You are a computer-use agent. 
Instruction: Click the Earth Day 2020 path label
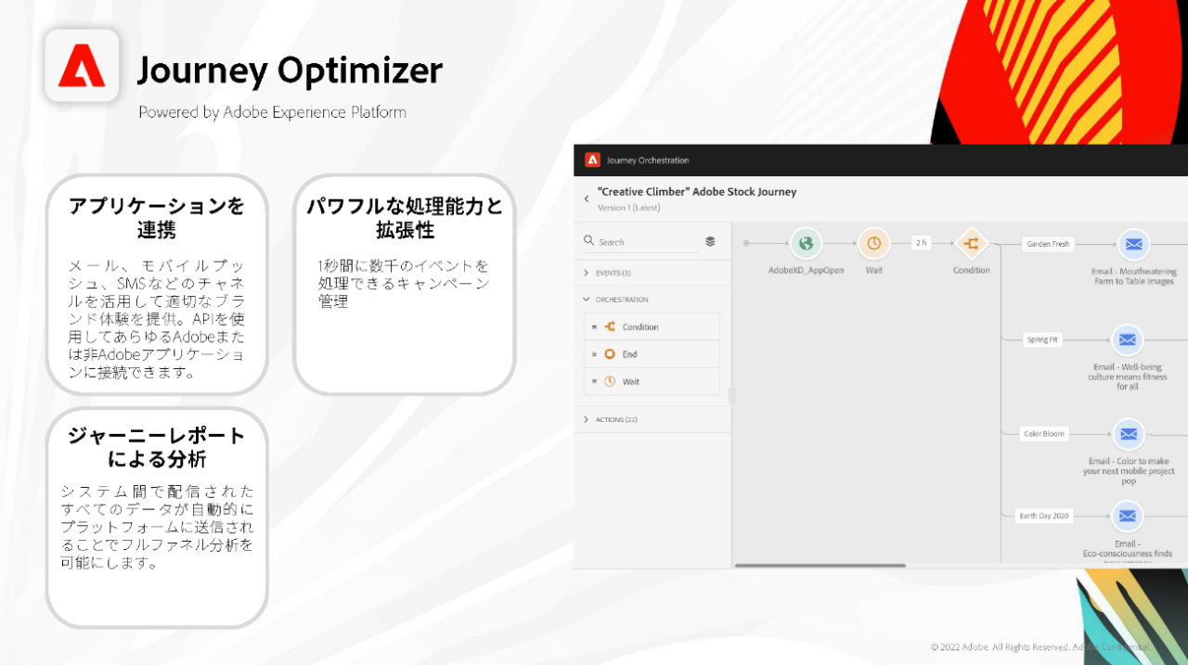click(1044, 516)
